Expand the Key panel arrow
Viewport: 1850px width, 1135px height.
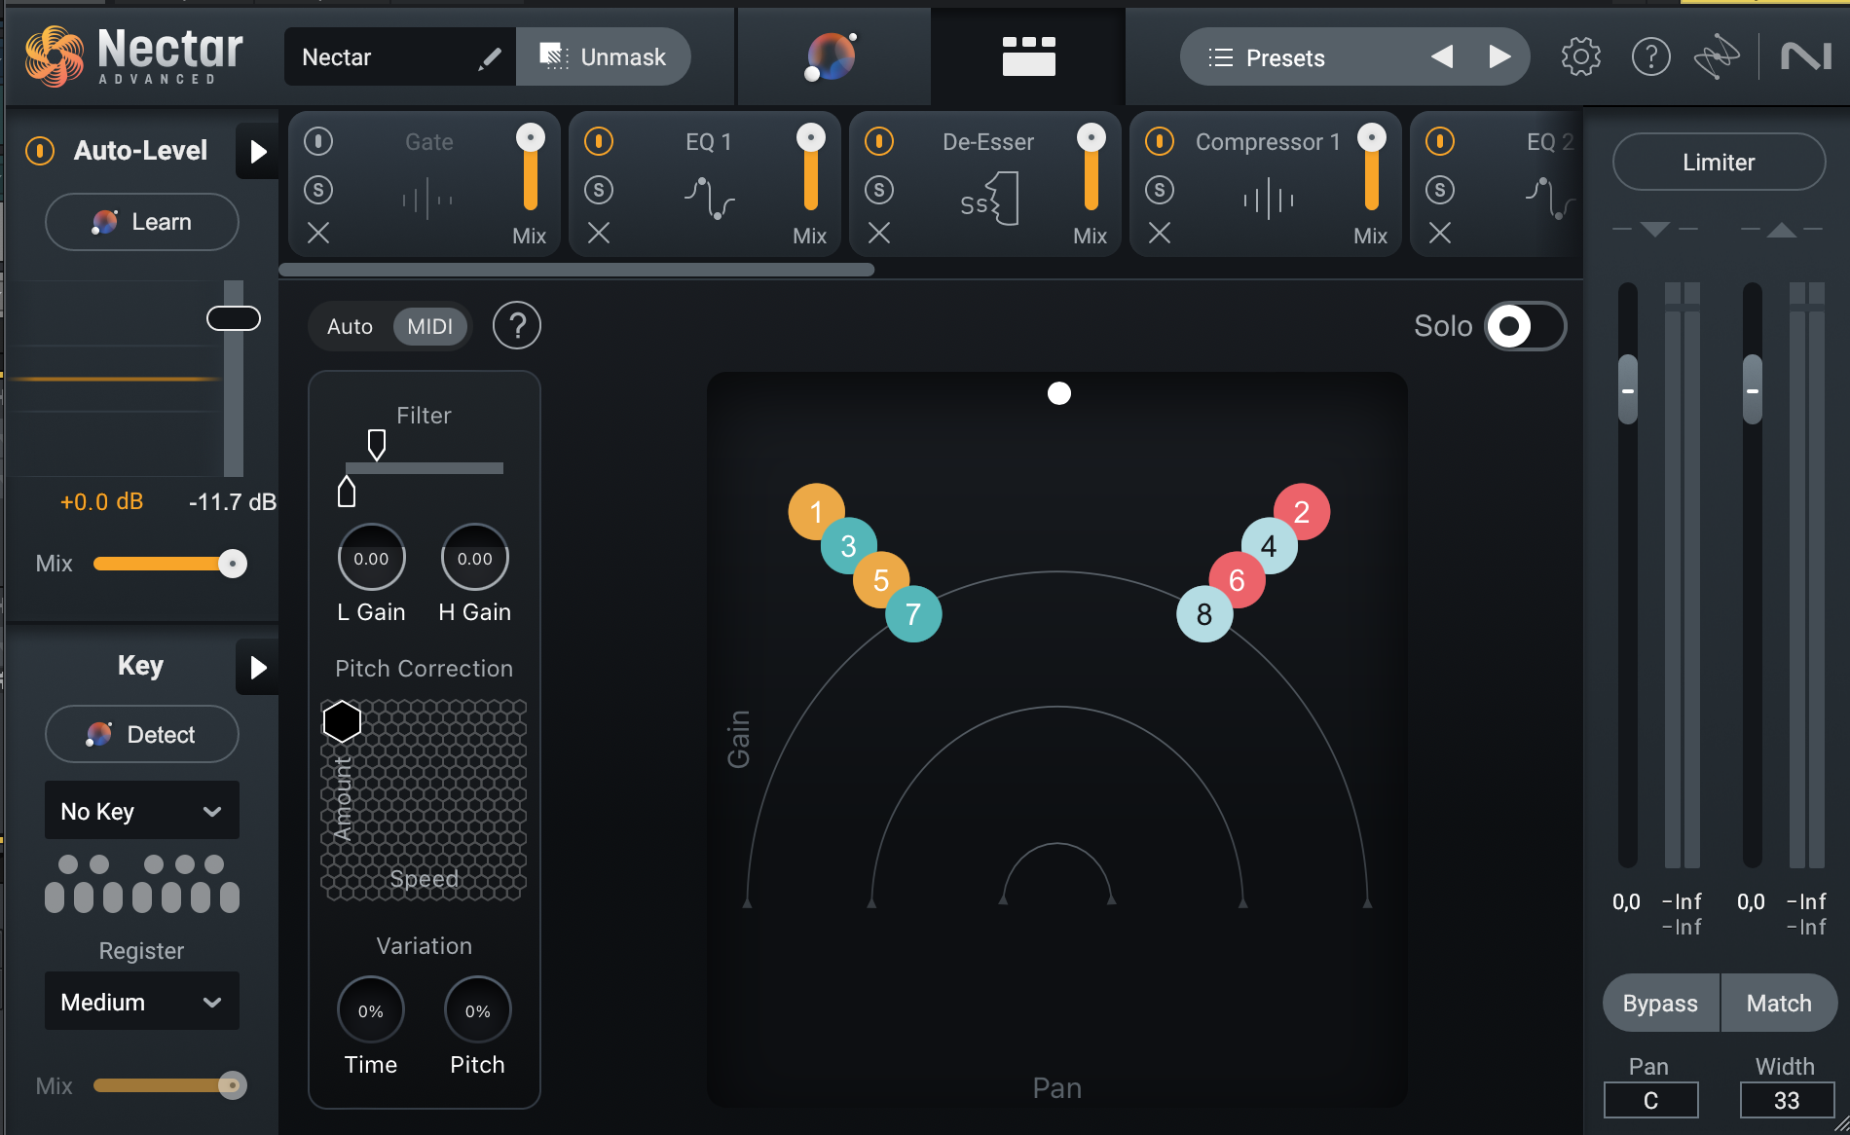click(x=258, y=667)
